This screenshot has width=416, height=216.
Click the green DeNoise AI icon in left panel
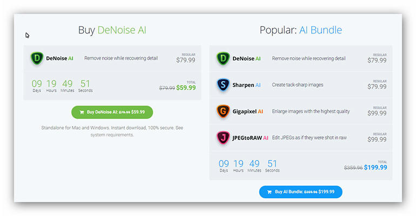click(37, 58)
